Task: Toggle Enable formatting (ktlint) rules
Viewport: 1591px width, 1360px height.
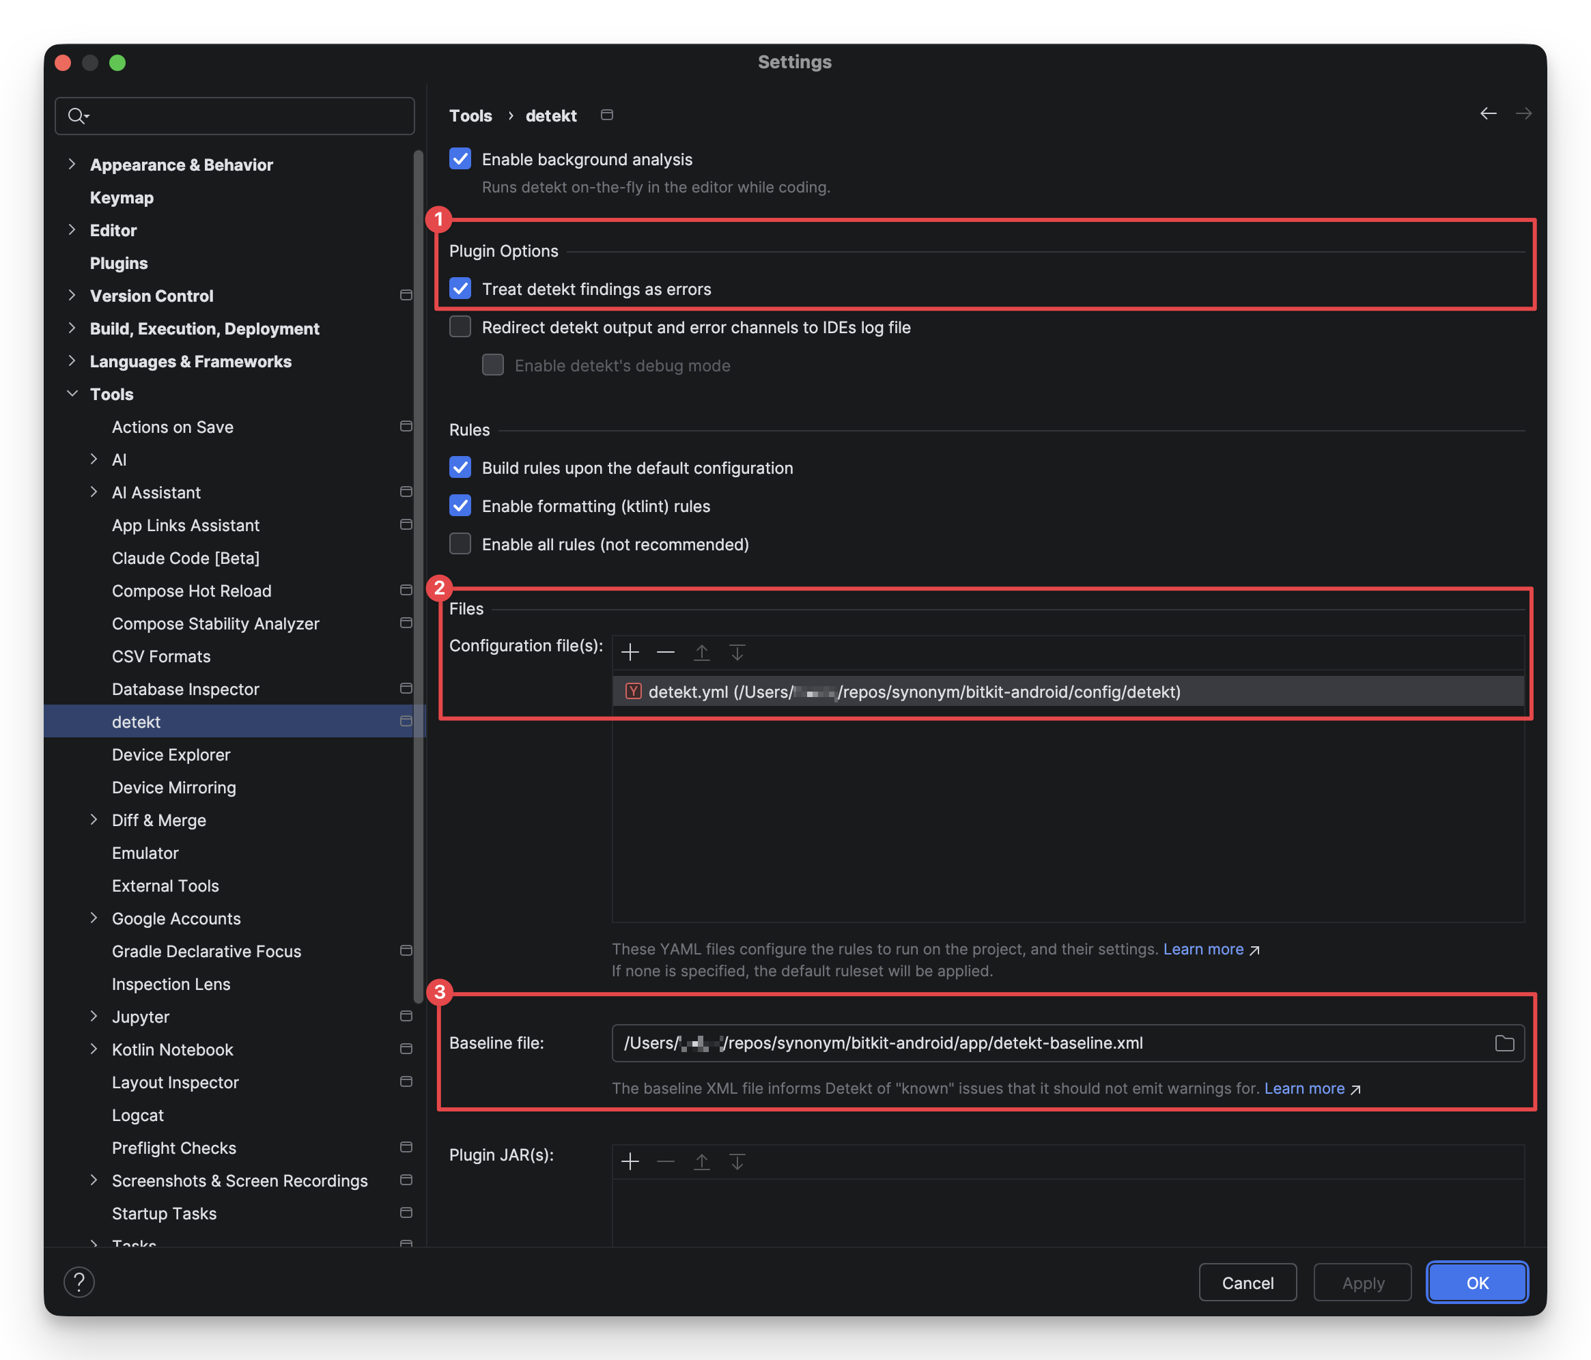Action: 460,506
